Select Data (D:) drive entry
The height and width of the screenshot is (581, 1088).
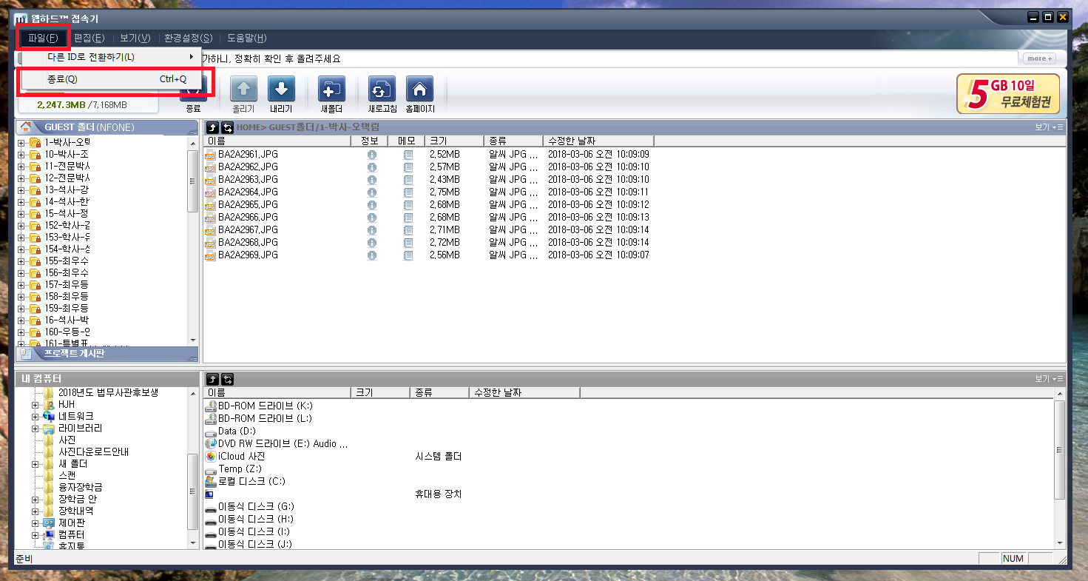(237, 431)
